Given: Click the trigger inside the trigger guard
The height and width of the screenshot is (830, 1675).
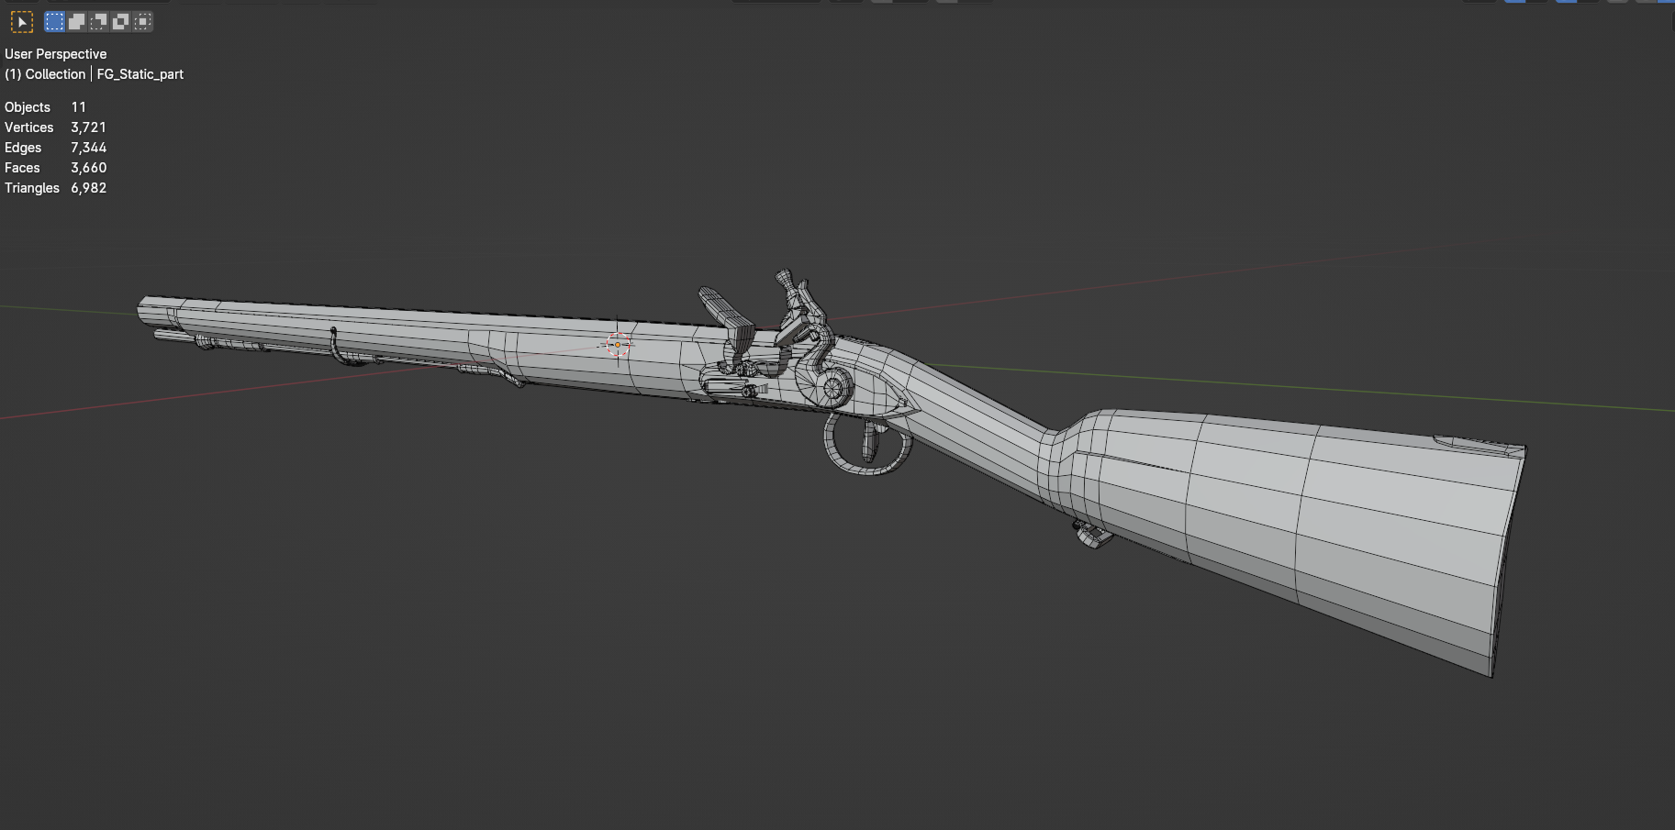Looking at the screenshot, I should point(868,444).
